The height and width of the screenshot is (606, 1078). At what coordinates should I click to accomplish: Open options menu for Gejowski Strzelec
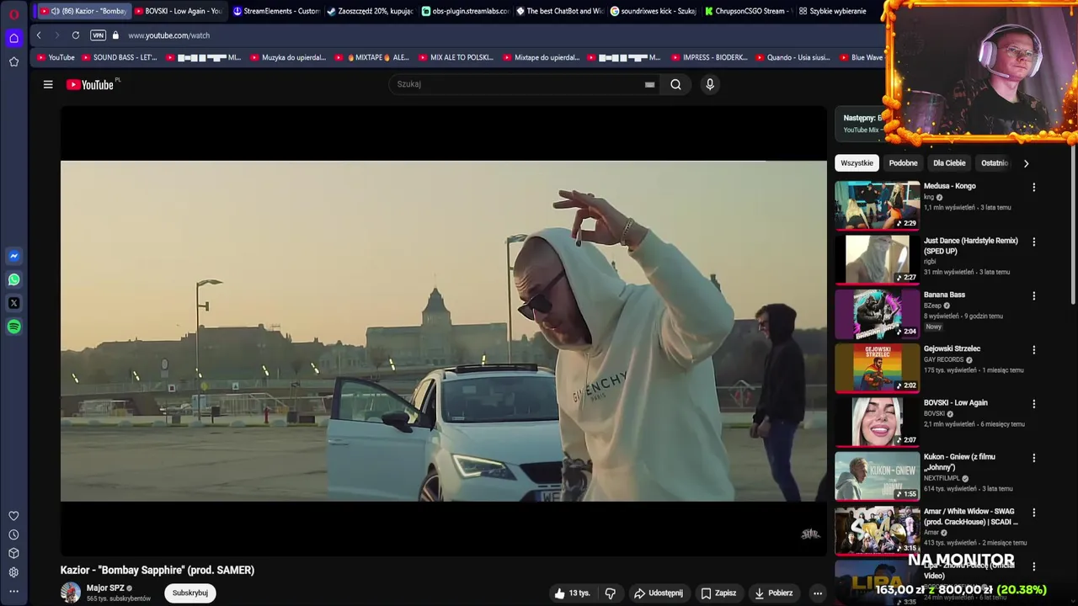point(1034,349)
